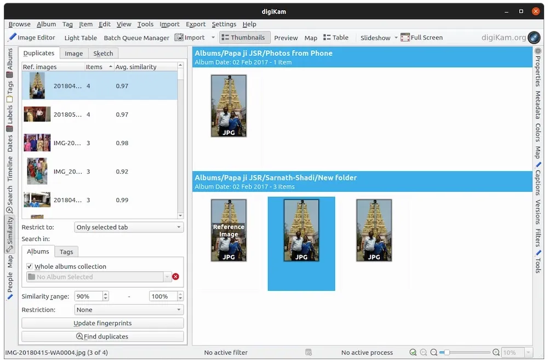Click the fit-to-window zoom icon in status bar

(413, 353)
